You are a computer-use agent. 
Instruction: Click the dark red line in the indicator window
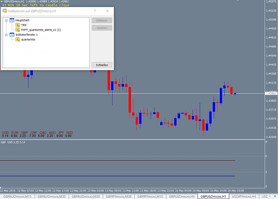pos(117,161)
